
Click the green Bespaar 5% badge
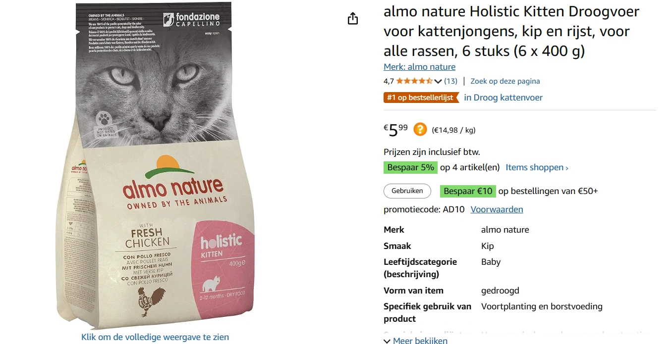410,167
